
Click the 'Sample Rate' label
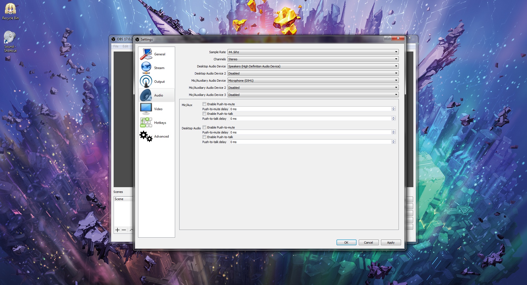pyautogui.click(x=217, y=52)
